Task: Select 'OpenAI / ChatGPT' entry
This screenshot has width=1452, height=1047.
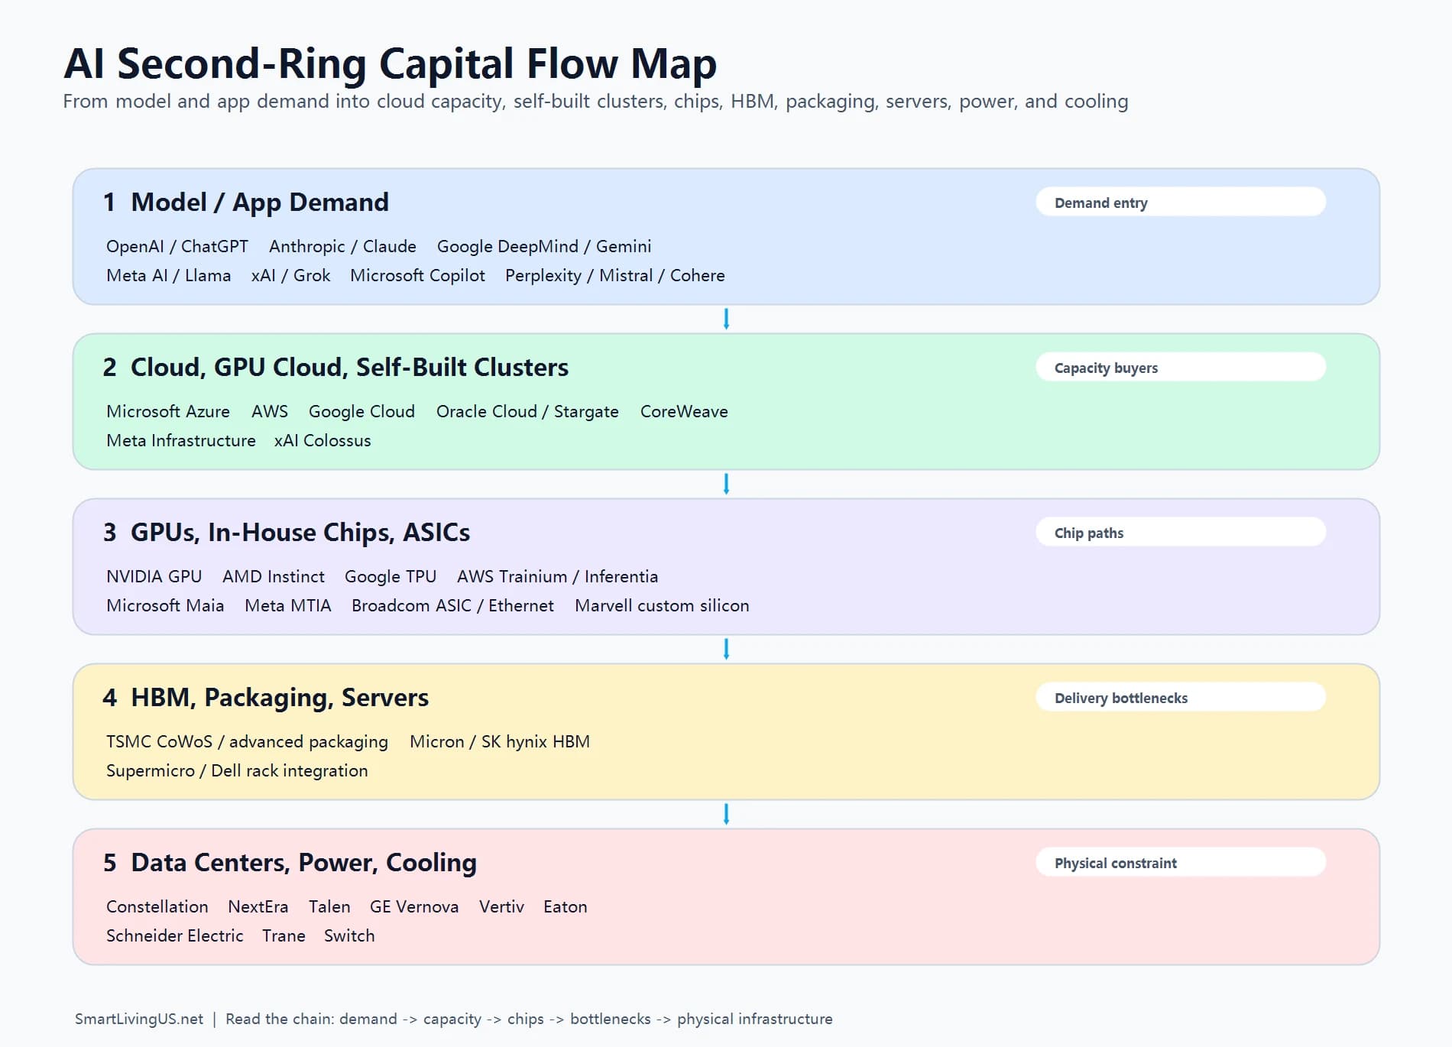Action: click(x=177, y=246)
